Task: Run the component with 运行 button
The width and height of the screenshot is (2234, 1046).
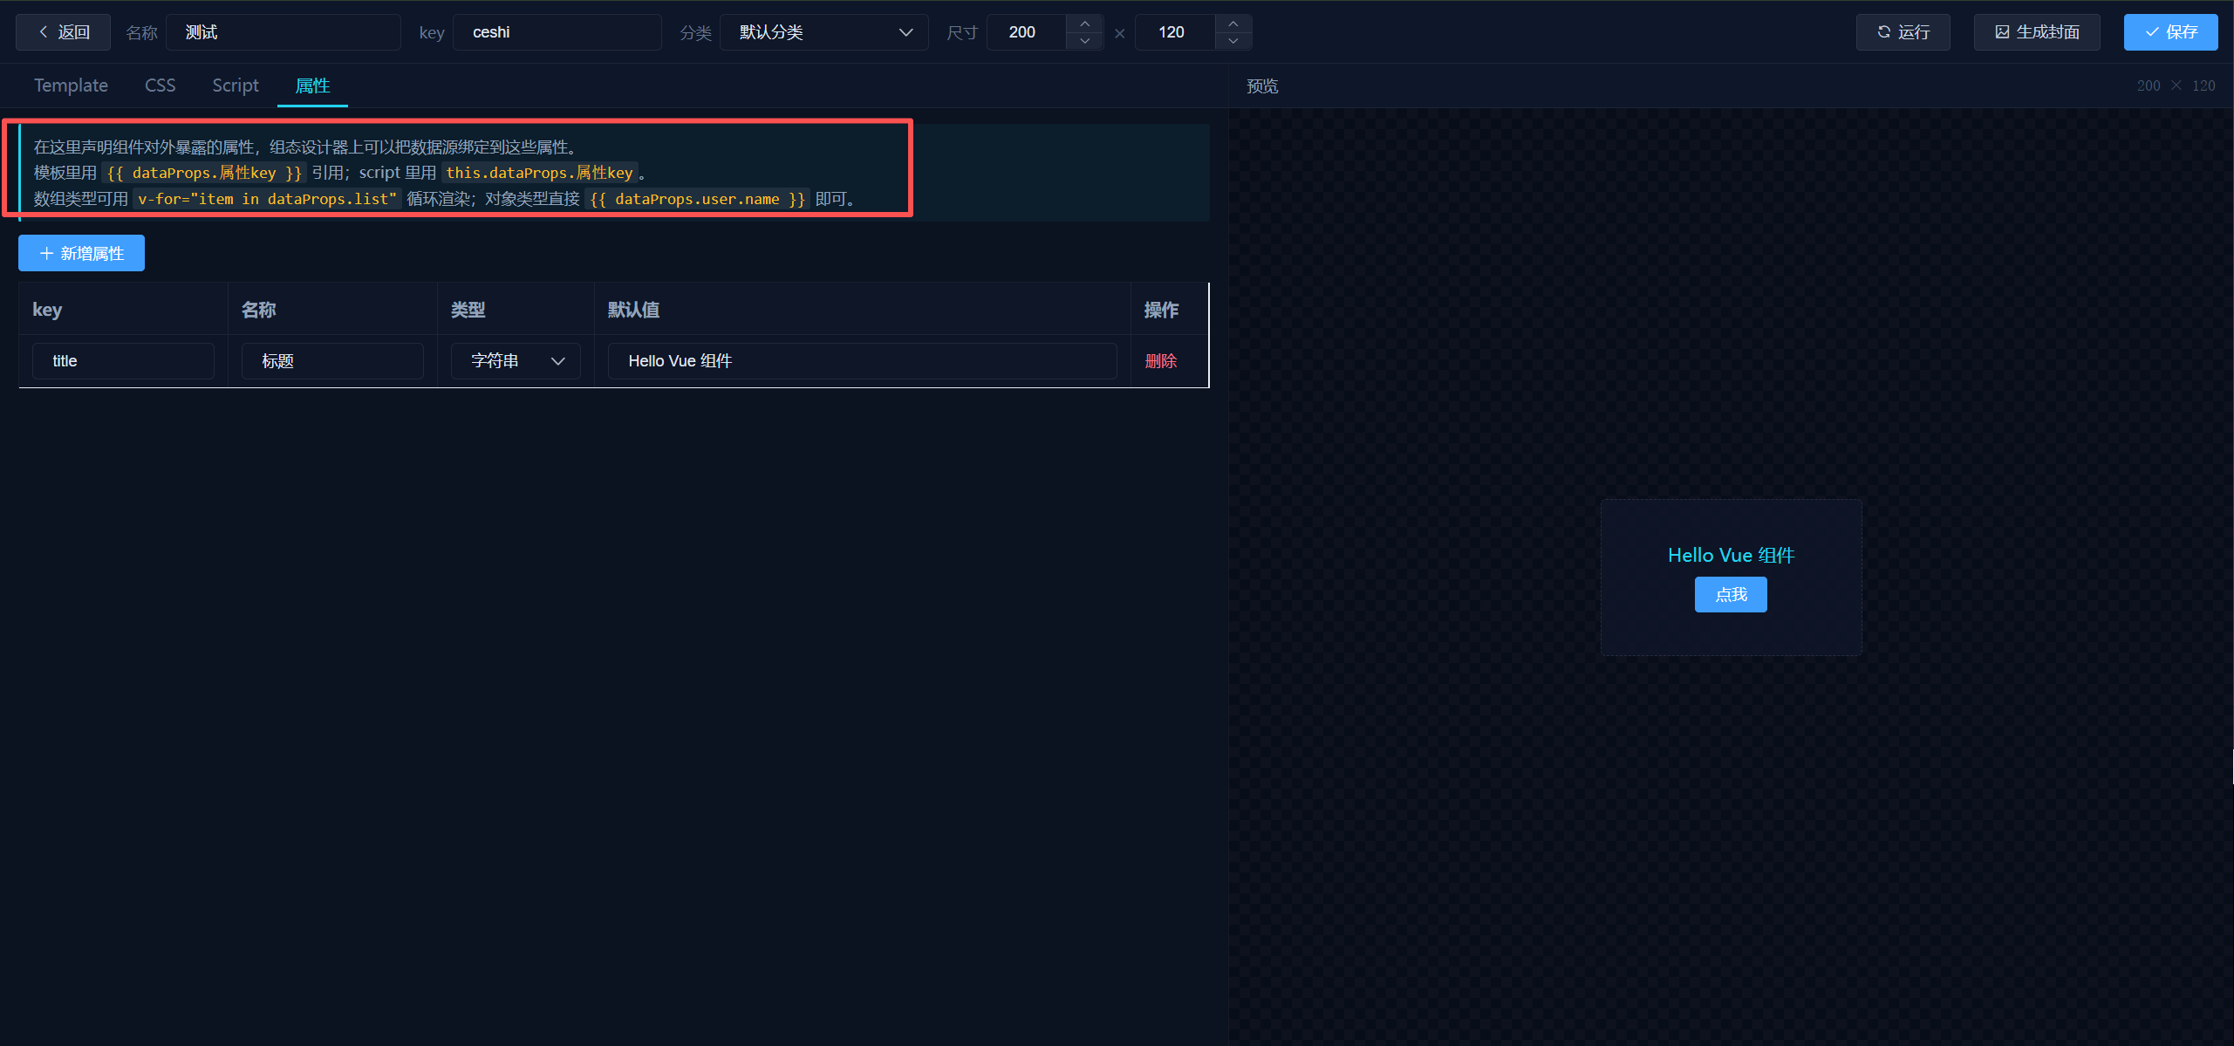Action: click(x=1903, y=32)
